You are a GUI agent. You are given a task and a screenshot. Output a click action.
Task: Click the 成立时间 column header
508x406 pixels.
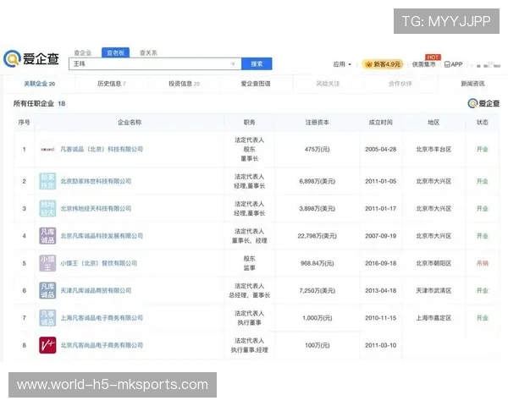381,122
